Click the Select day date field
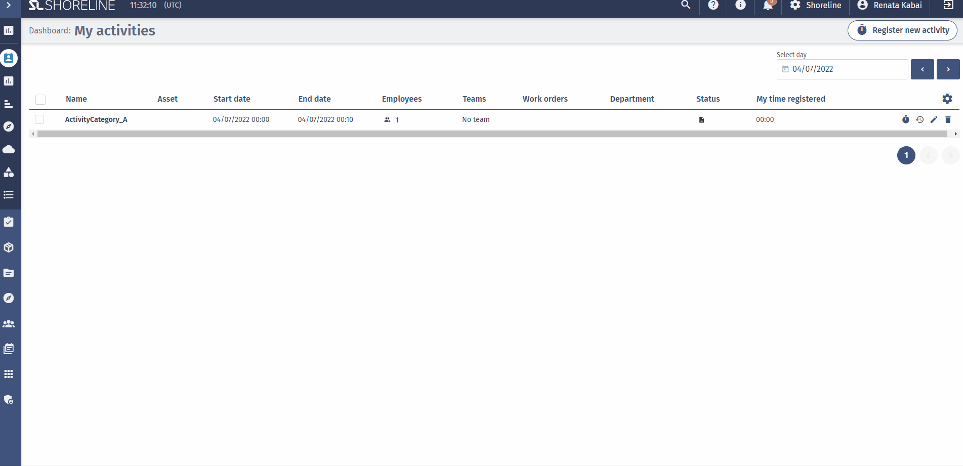 tap(842, 69)
